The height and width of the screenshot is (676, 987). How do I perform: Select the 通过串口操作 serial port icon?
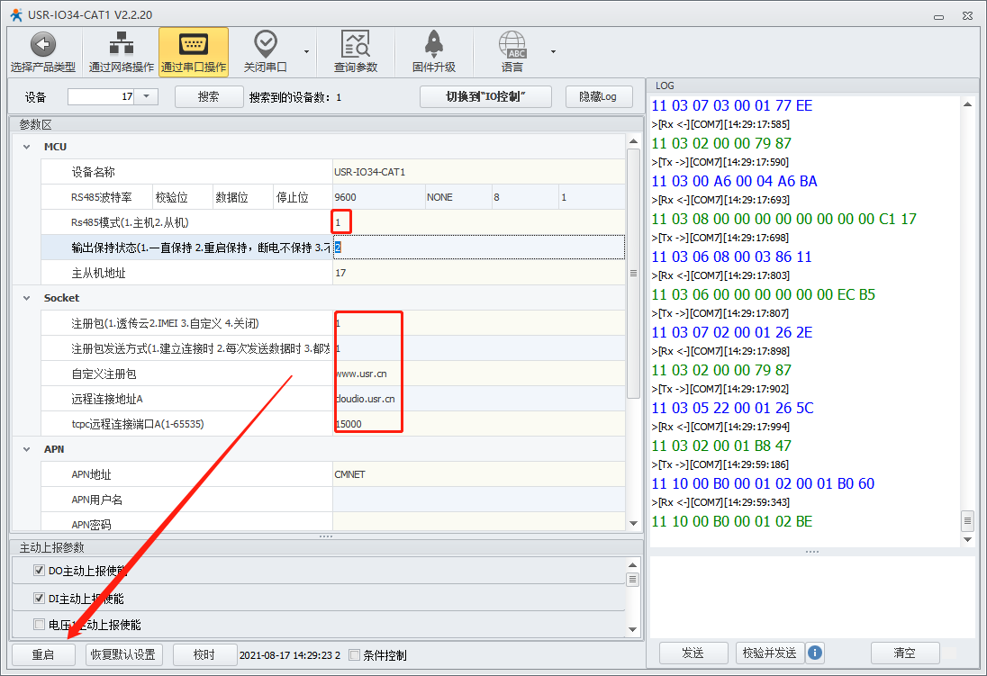(193, 45)
